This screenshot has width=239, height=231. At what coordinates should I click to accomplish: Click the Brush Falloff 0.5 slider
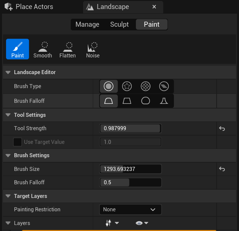pyautogui.click(x=130, y=183)
